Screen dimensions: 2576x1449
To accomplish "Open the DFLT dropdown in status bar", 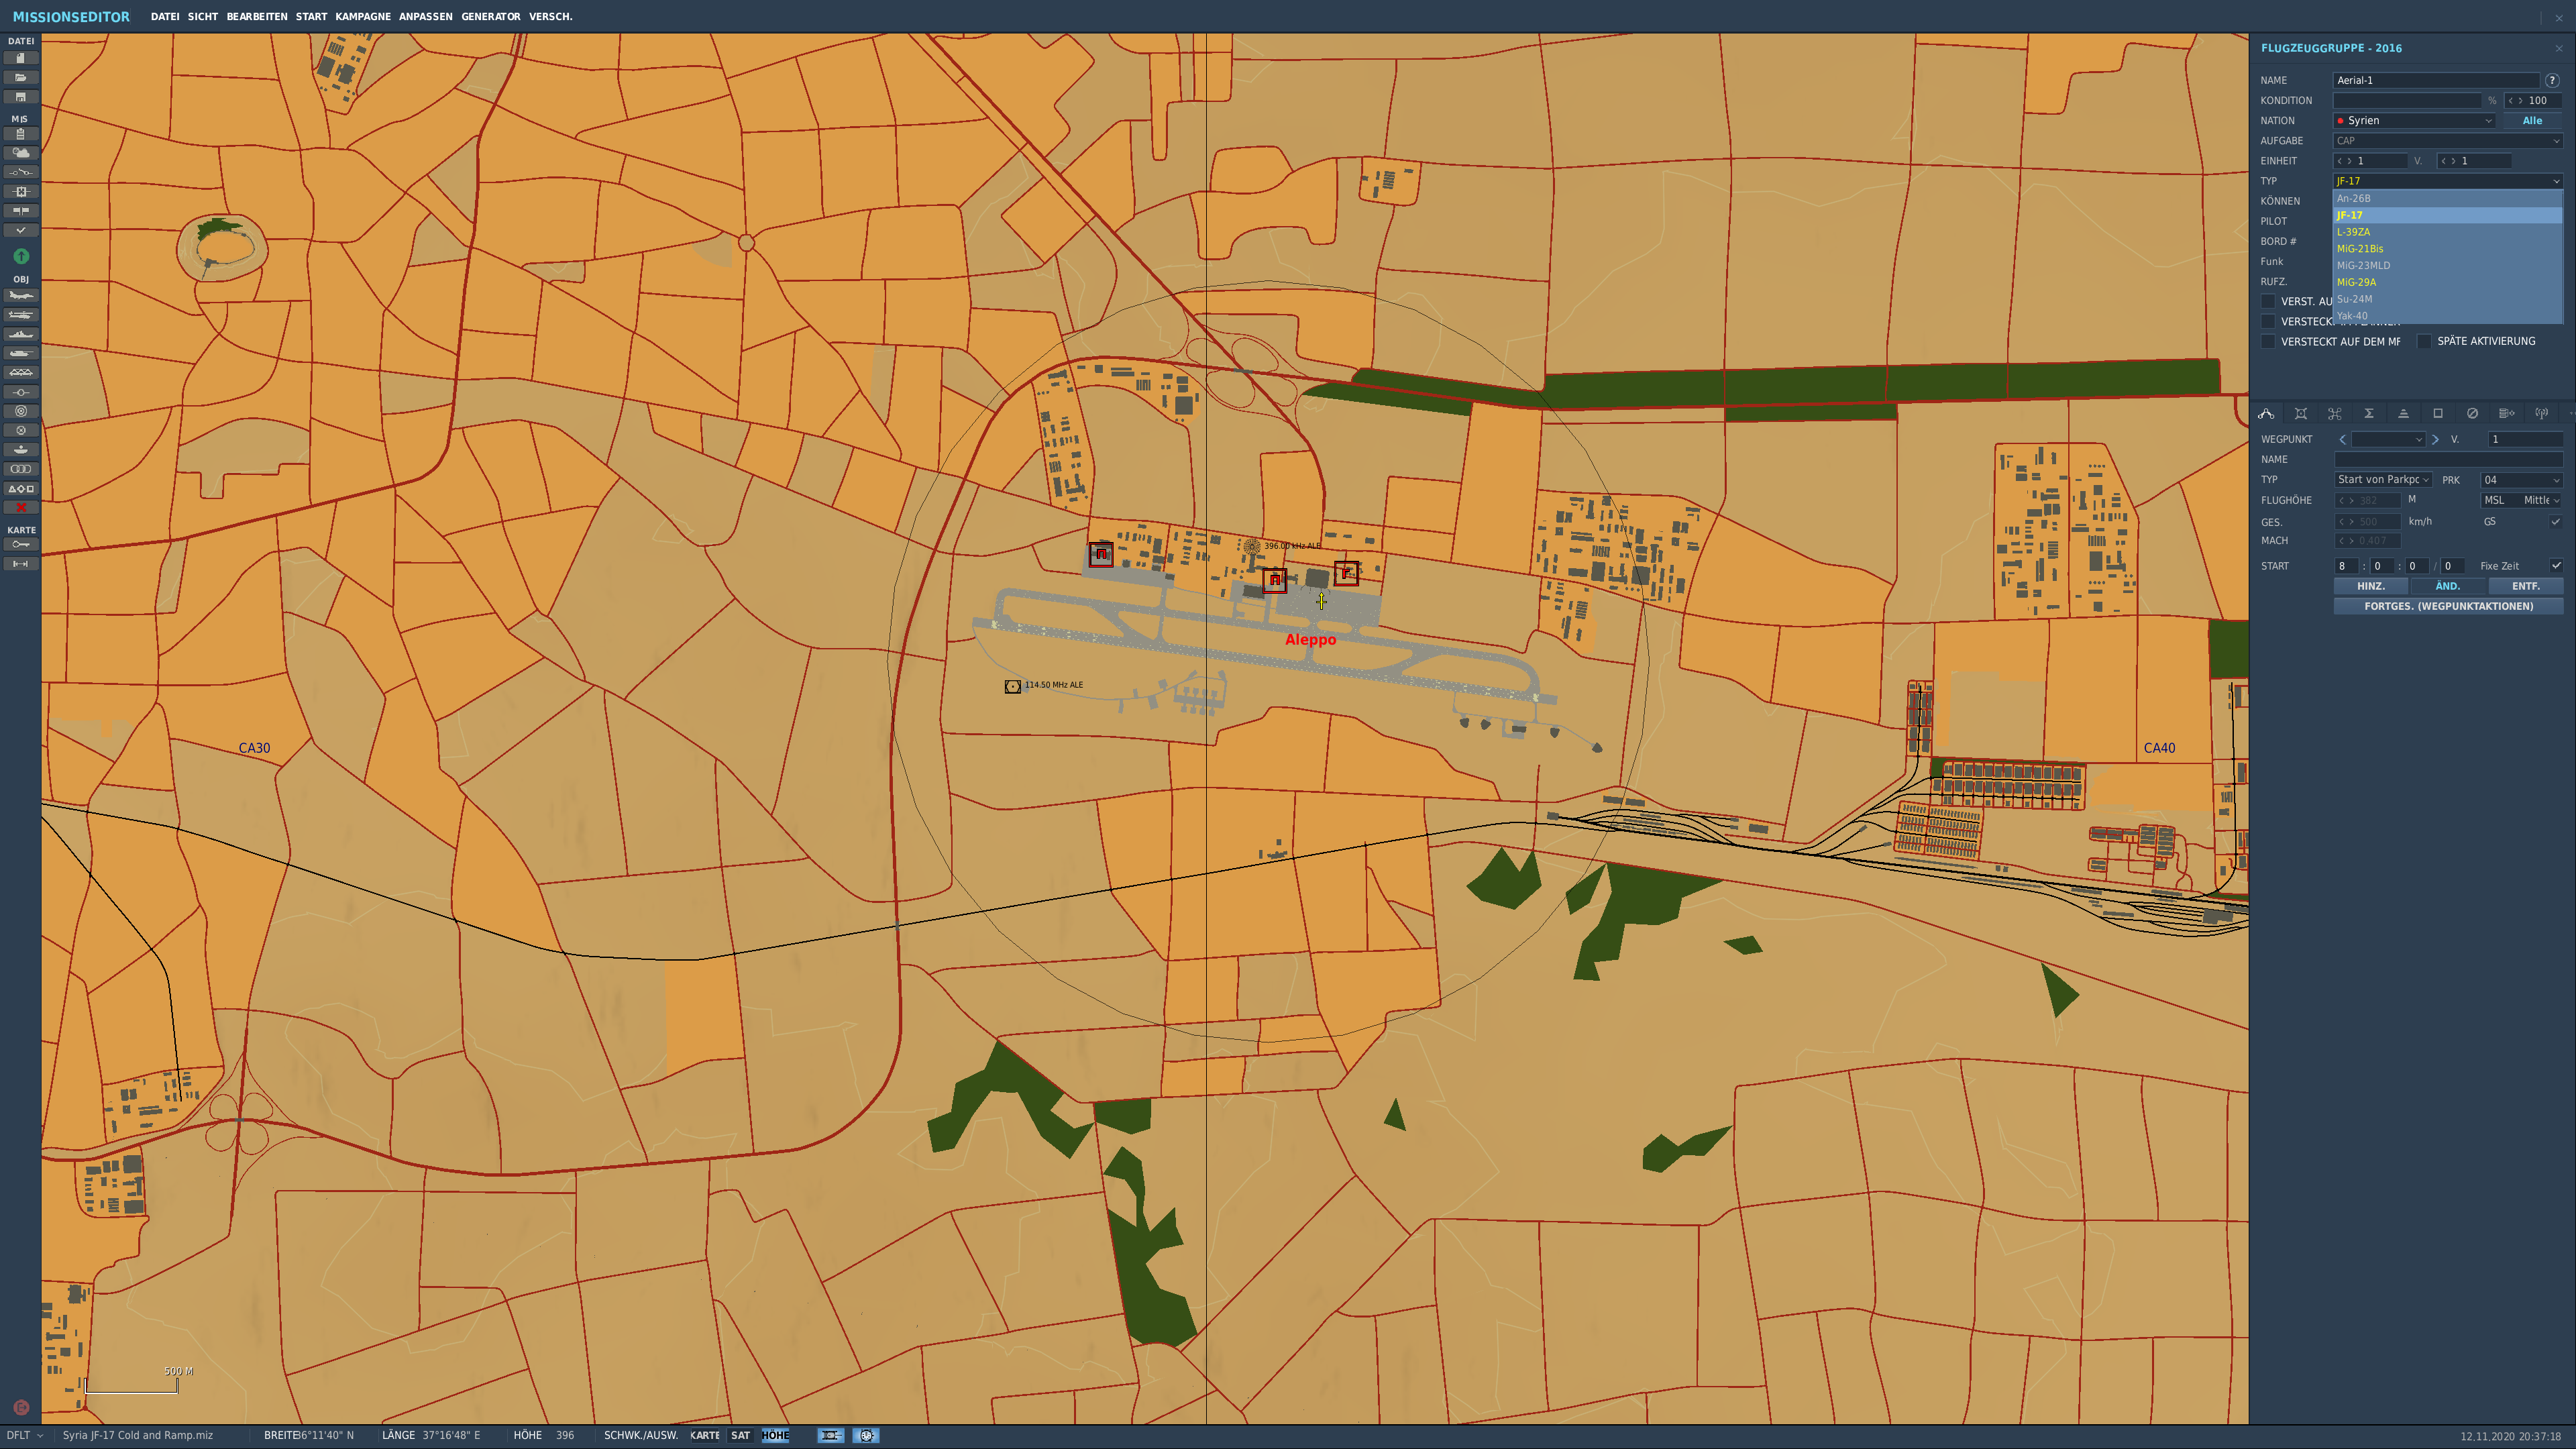I will click(x=25, y=1435).
